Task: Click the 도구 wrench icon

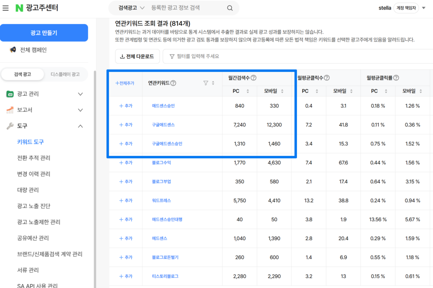Action: click(x=10, y=126)
